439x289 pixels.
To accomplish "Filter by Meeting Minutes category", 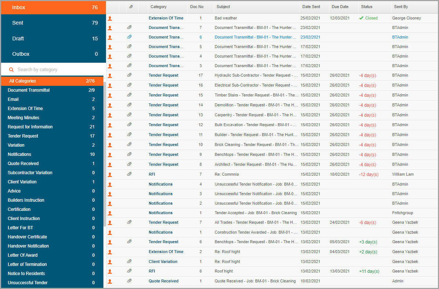I will [52, 118].
